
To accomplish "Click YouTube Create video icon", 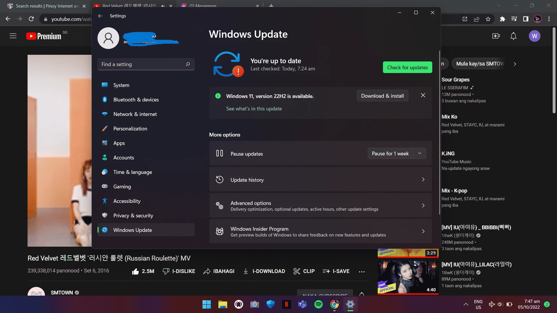I will pyautogui.click(x=496, y=36).
